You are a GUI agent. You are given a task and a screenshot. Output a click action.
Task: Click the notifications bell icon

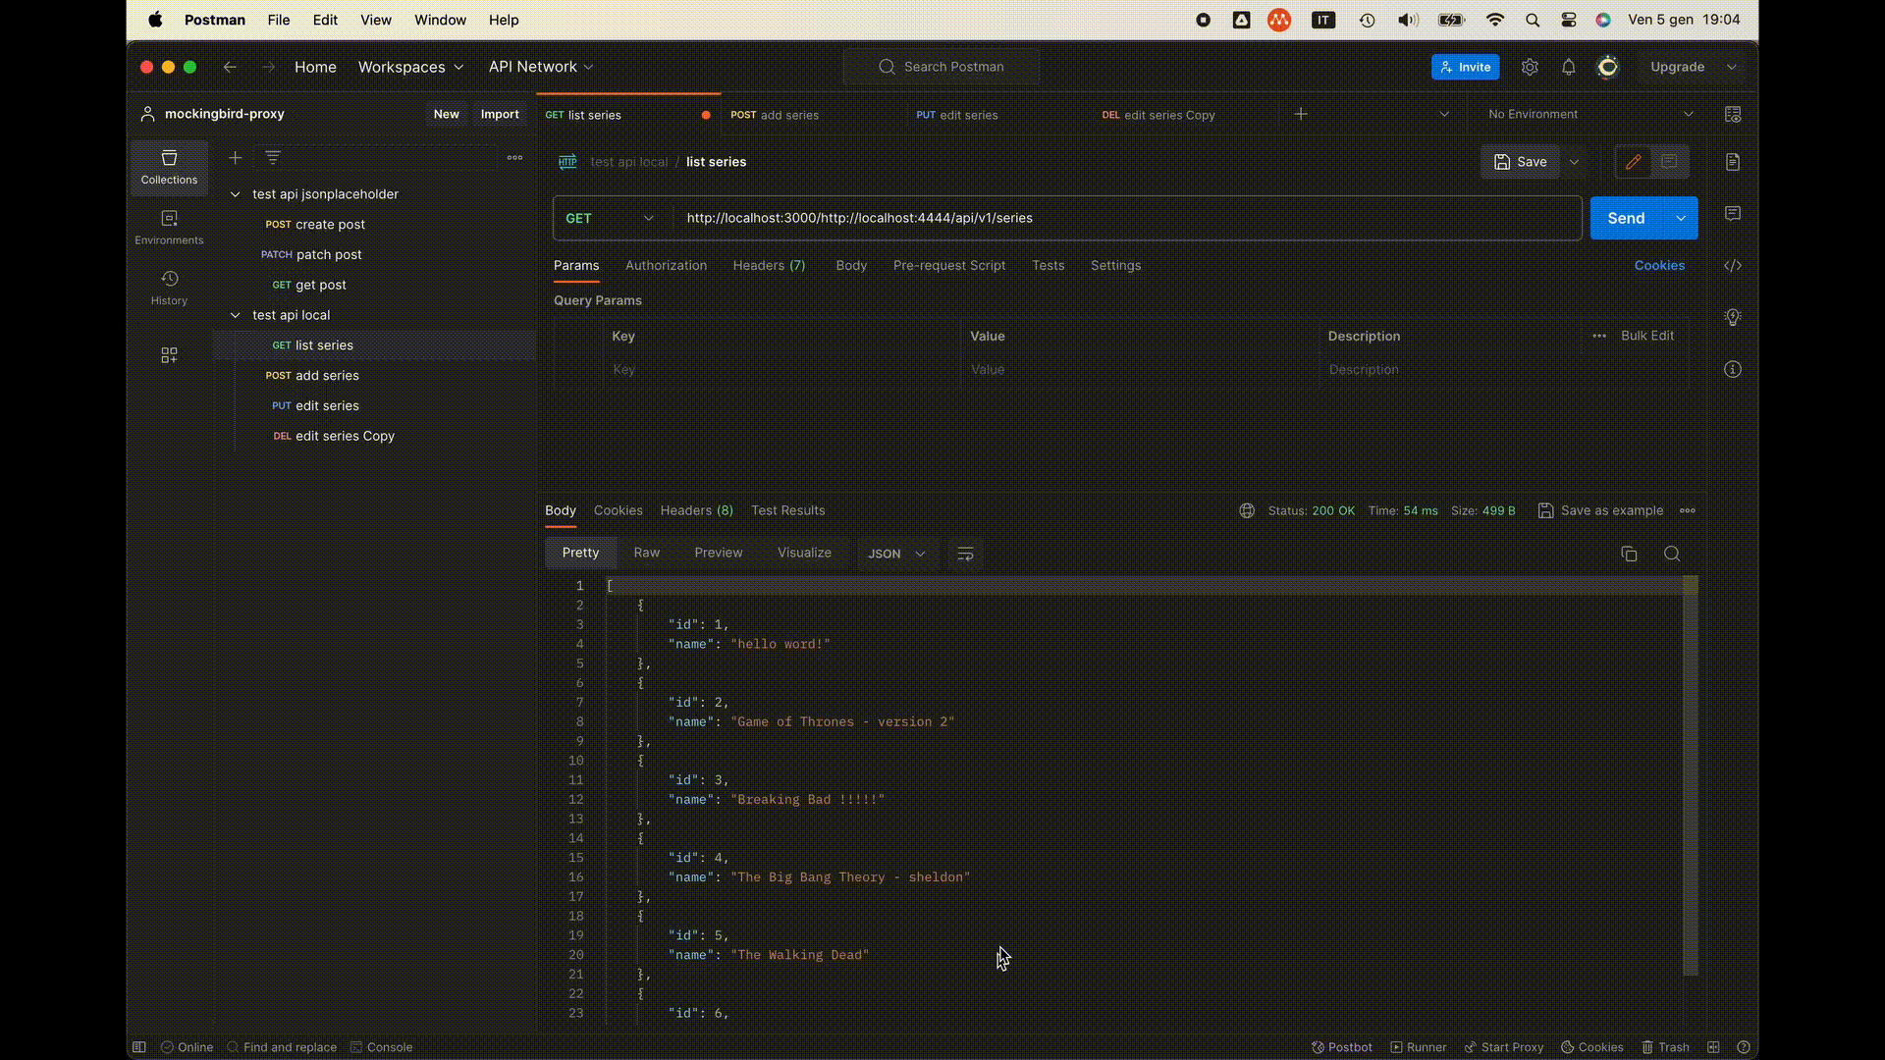pos(1568,67)
